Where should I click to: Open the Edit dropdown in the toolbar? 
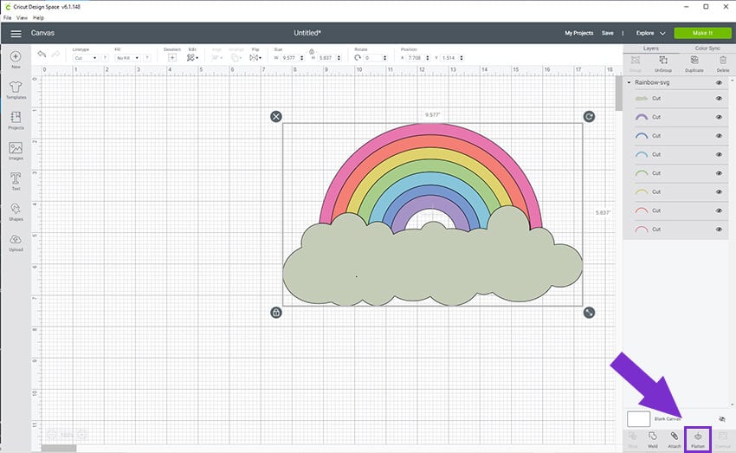[x=192, y=58]
